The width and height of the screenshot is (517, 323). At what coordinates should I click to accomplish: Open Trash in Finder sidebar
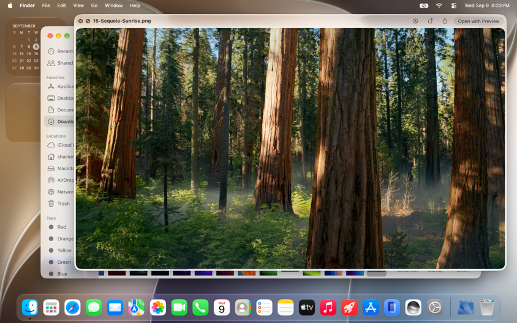[x=59, y=204]
